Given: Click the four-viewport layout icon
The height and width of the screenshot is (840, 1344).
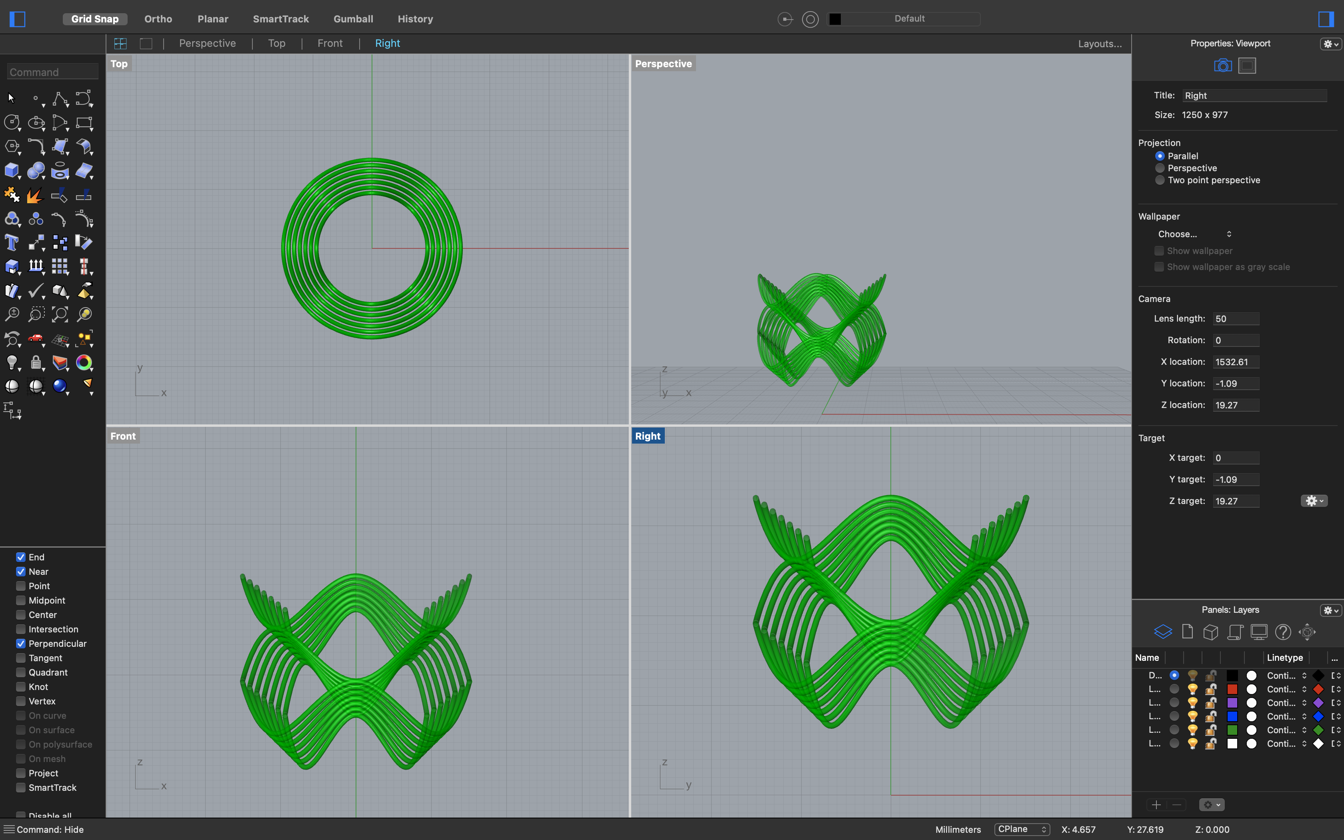Looking at the screenshot, I should [x=120, y=43].
